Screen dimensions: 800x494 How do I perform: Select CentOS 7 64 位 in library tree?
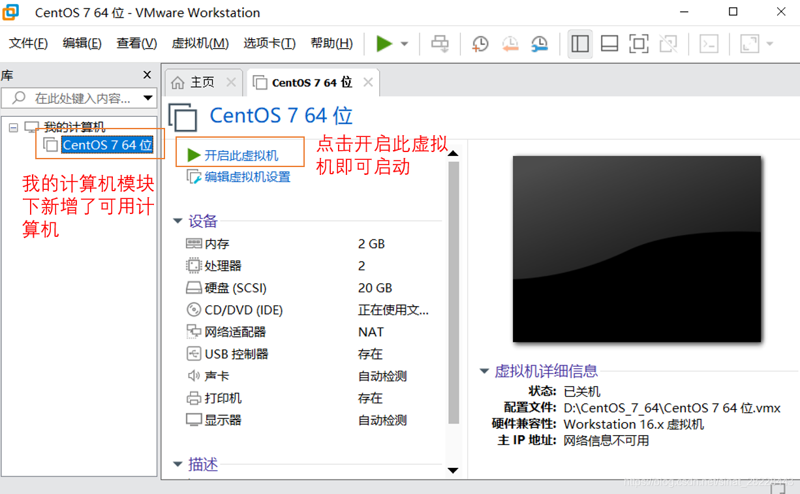point(108,144)
